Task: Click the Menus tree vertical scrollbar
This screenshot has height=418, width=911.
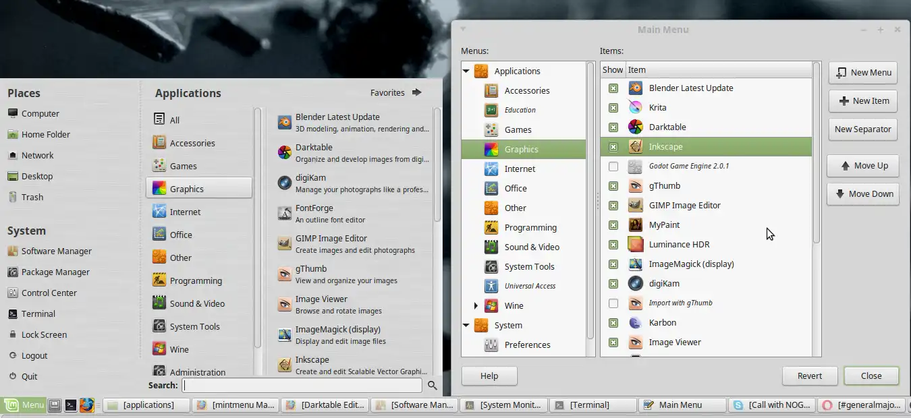Action: pyautogui.click(x=590, y=201)
